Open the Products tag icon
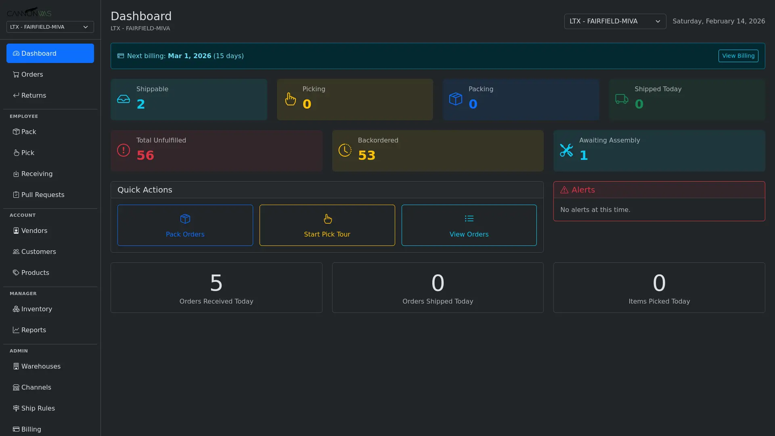The image size is (775, 436). (16, 272)
